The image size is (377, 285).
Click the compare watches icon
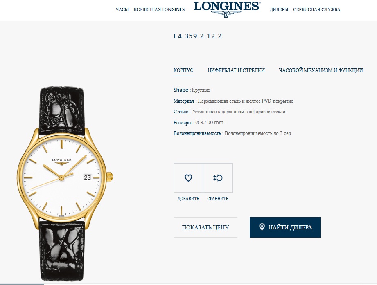(218, 178)
